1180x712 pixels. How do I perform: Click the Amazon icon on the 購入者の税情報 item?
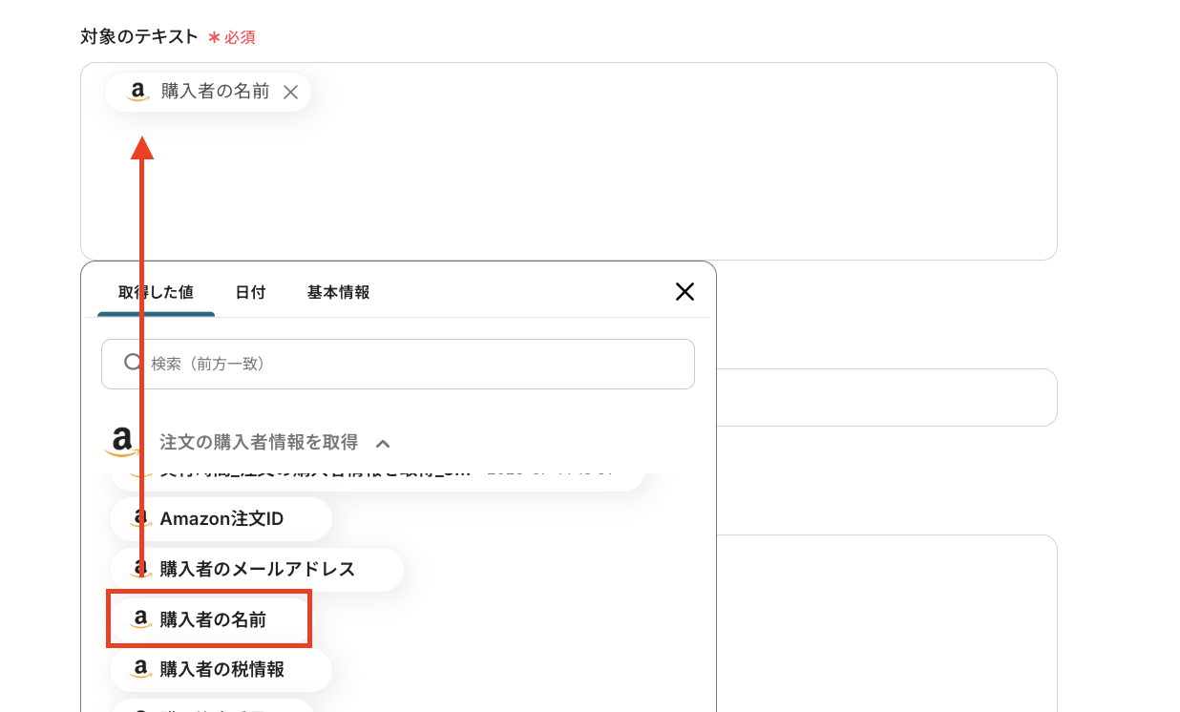tap(141, 669)
